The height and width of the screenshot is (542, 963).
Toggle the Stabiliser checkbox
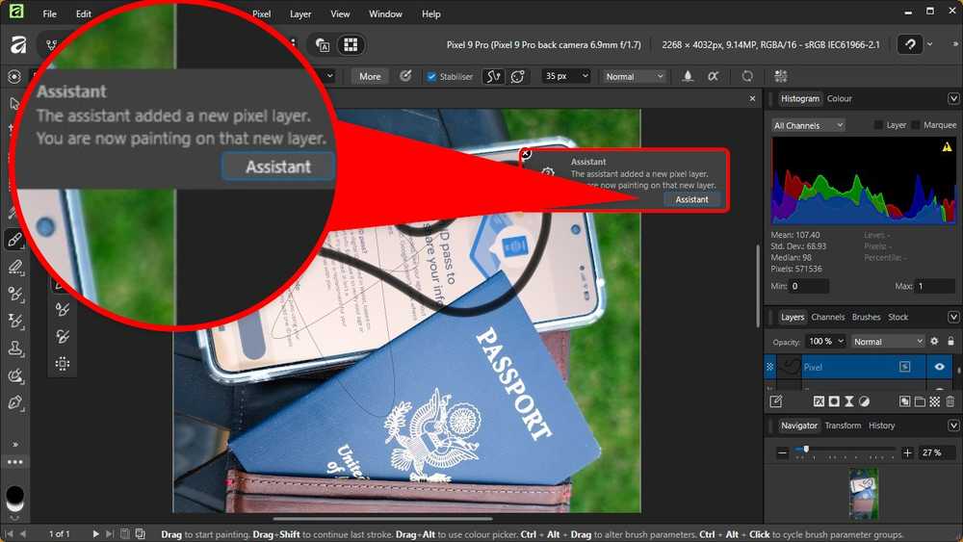click(x=431, y=77)
